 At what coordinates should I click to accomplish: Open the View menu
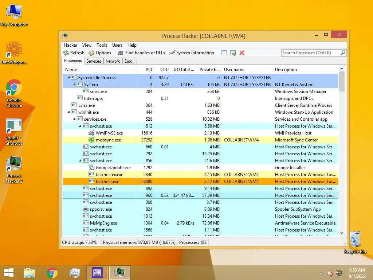pos(87,45)
